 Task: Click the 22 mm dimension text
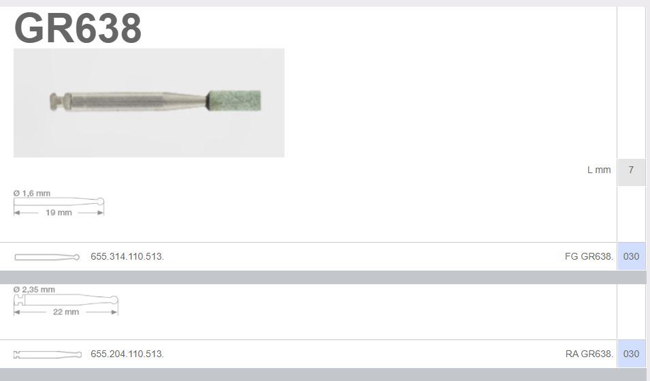(66, 311)
